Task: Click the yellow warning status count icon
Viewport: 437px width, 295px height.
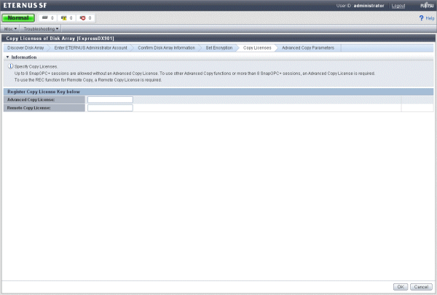Action: coord(63,17)
